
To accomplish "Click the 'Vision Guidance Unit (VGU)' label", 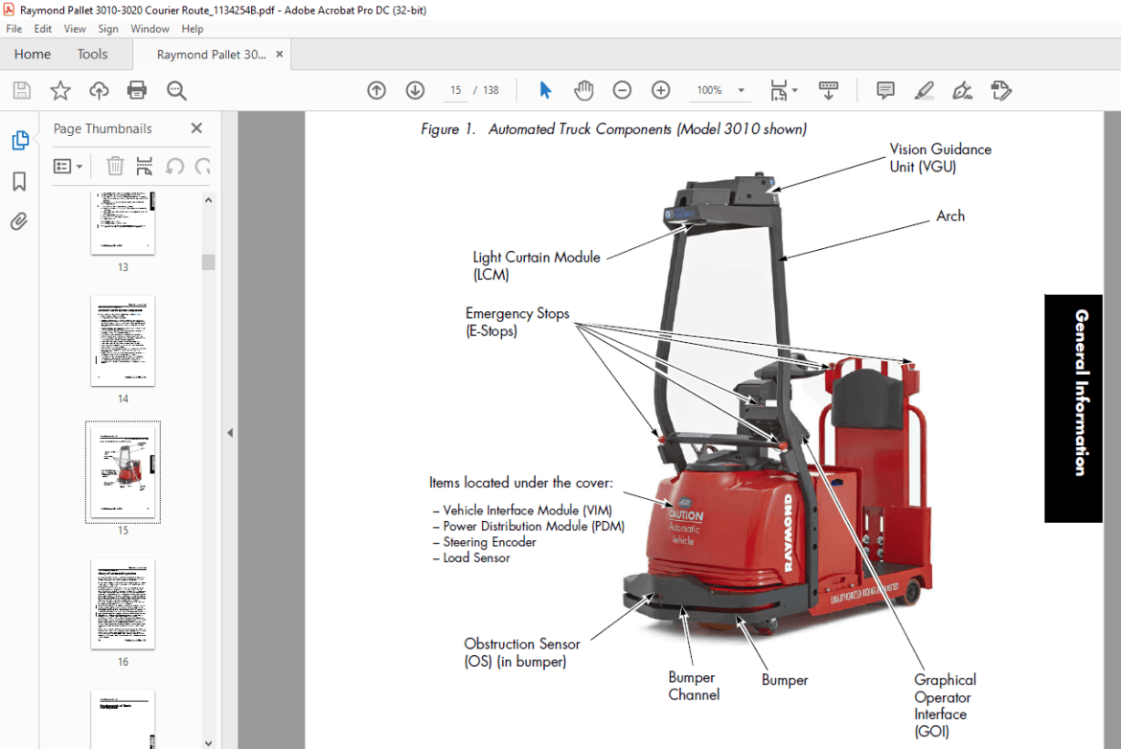I will (940, 158).
